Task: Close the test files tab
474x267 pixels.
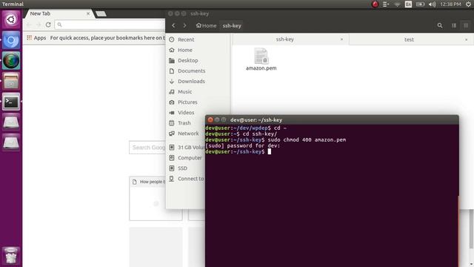Action: pos(466,39)
